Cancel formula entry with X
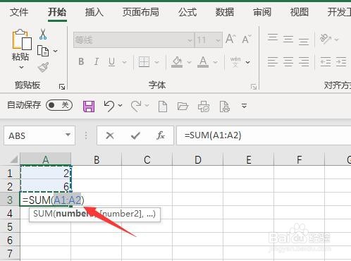This screenshot has width=351, height=261. click(110, 135)
